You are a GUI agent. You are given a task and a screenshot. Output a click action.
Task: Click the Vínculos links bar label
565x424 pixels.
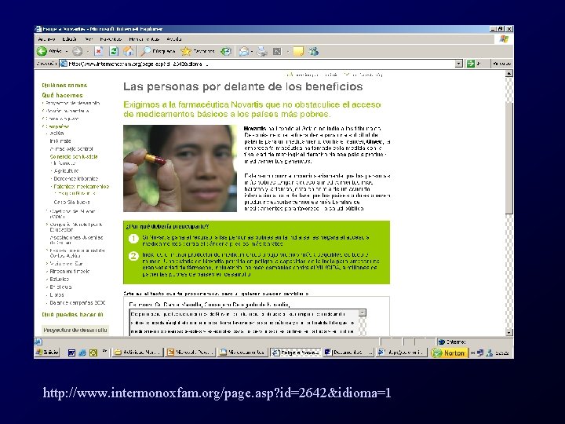coord(502,64)
